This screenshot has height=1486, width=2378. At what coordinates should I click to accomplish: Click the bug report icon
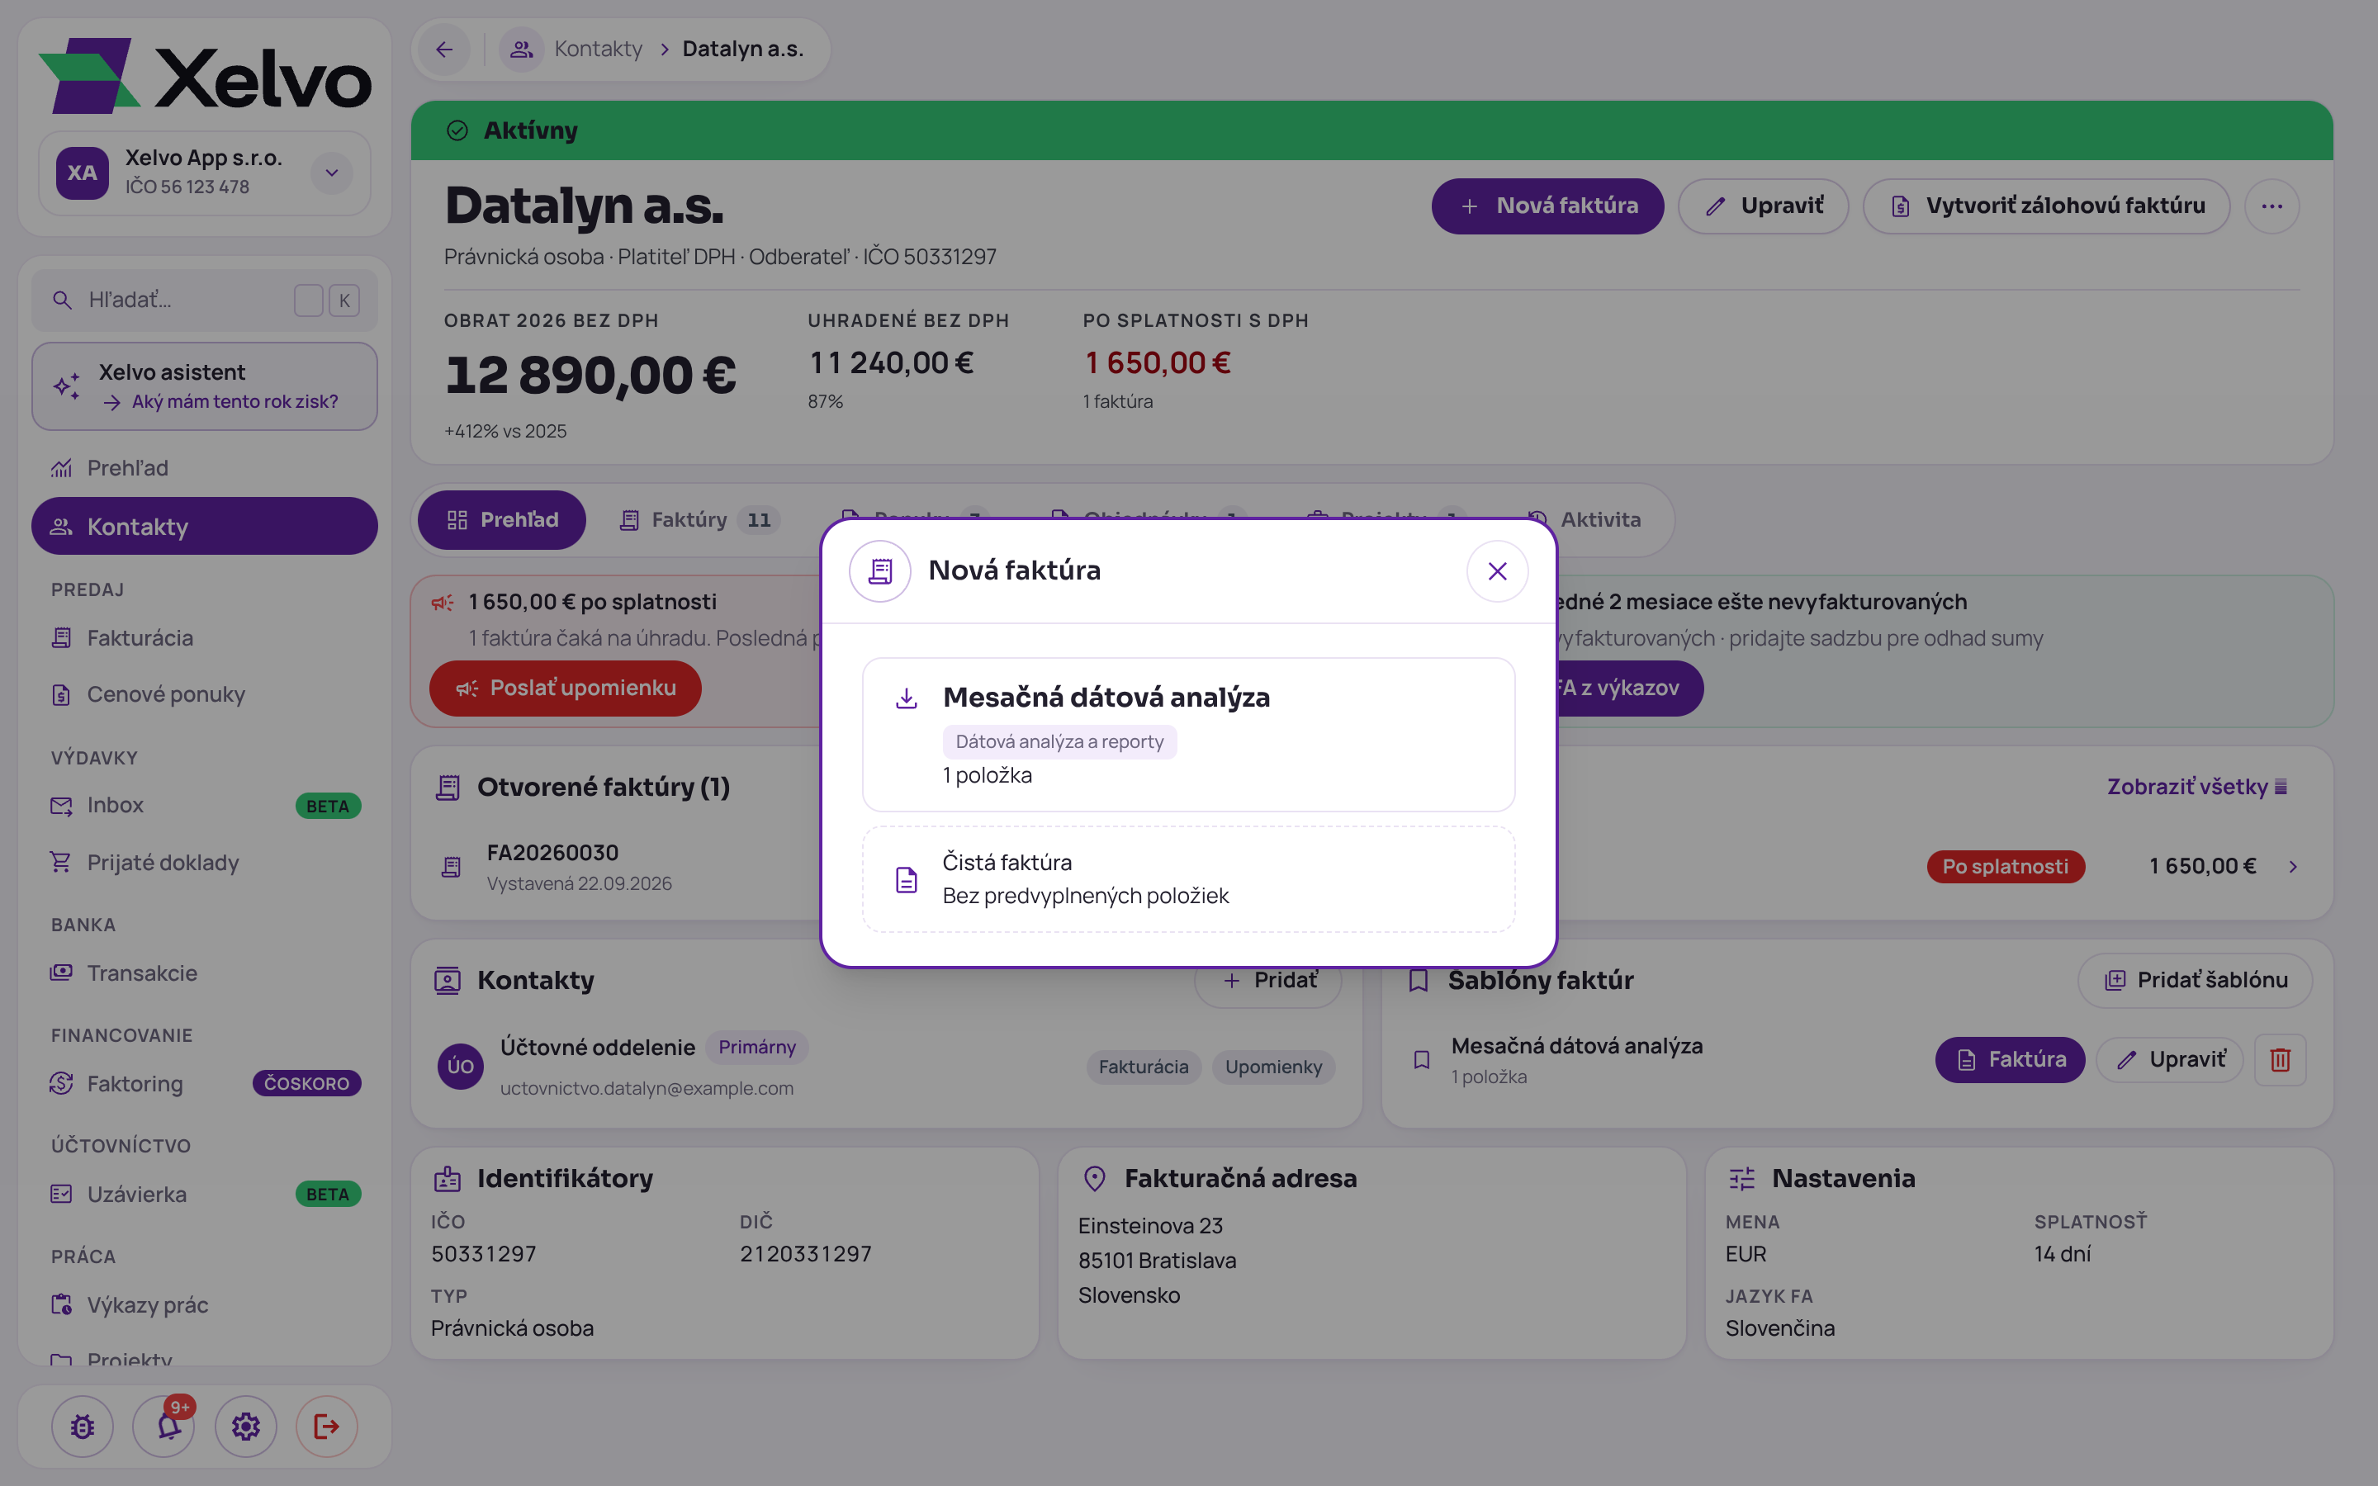(x=83, y=1426)
